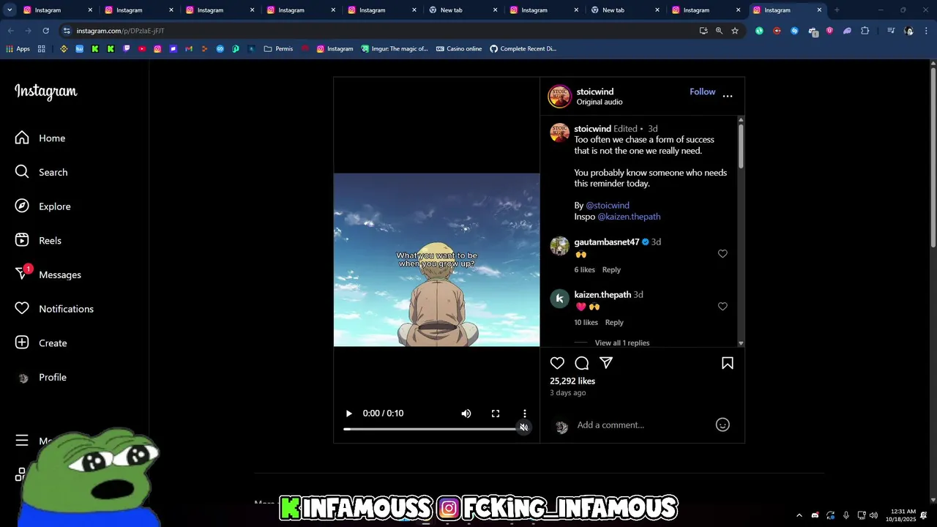Open Notifications heart in sidebar
Viewport: 937px width, 527px height.
pos(55,309)
